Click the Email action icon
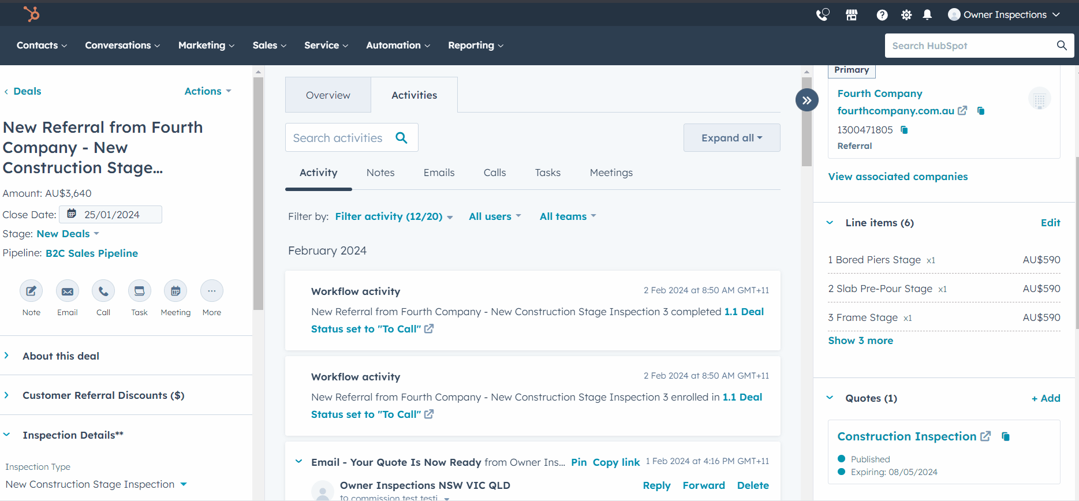Image resolution: width=1079 pixels, height=501 pixels. click(x=68, y=291)
